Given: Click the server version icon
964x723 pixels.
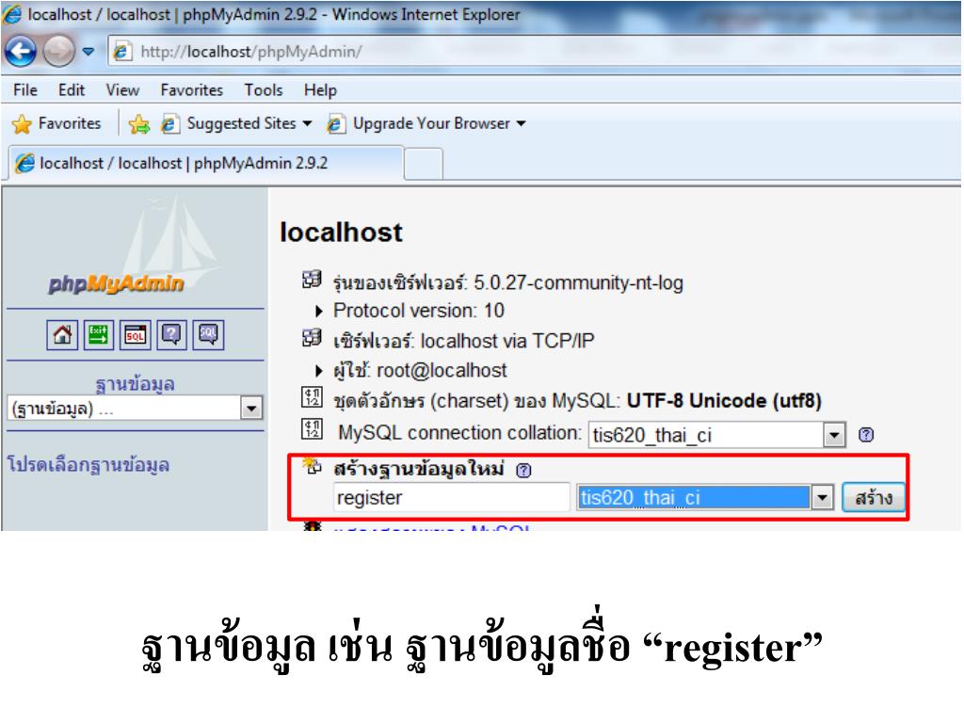Looking at the screenshot, I should [312, 280].
